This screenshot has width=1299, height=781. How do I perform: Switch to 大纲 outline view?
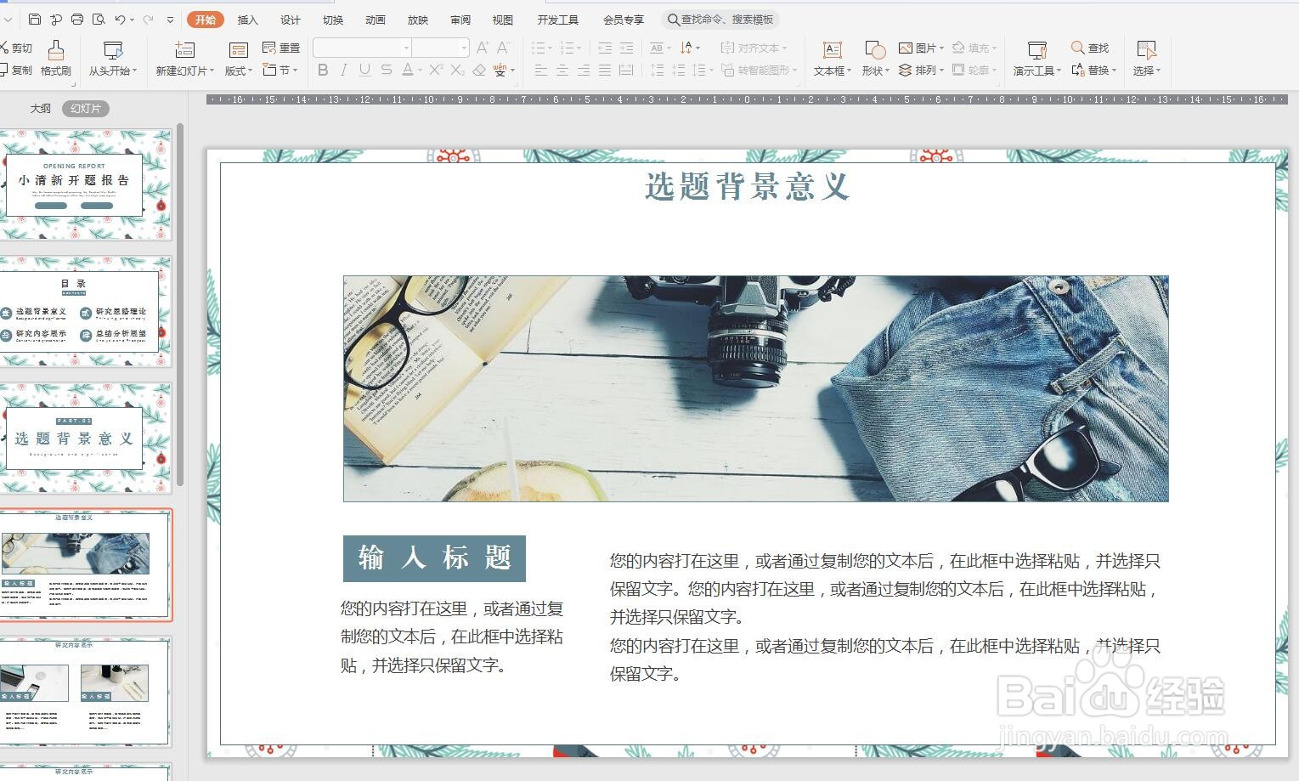[x=41, y=108]
